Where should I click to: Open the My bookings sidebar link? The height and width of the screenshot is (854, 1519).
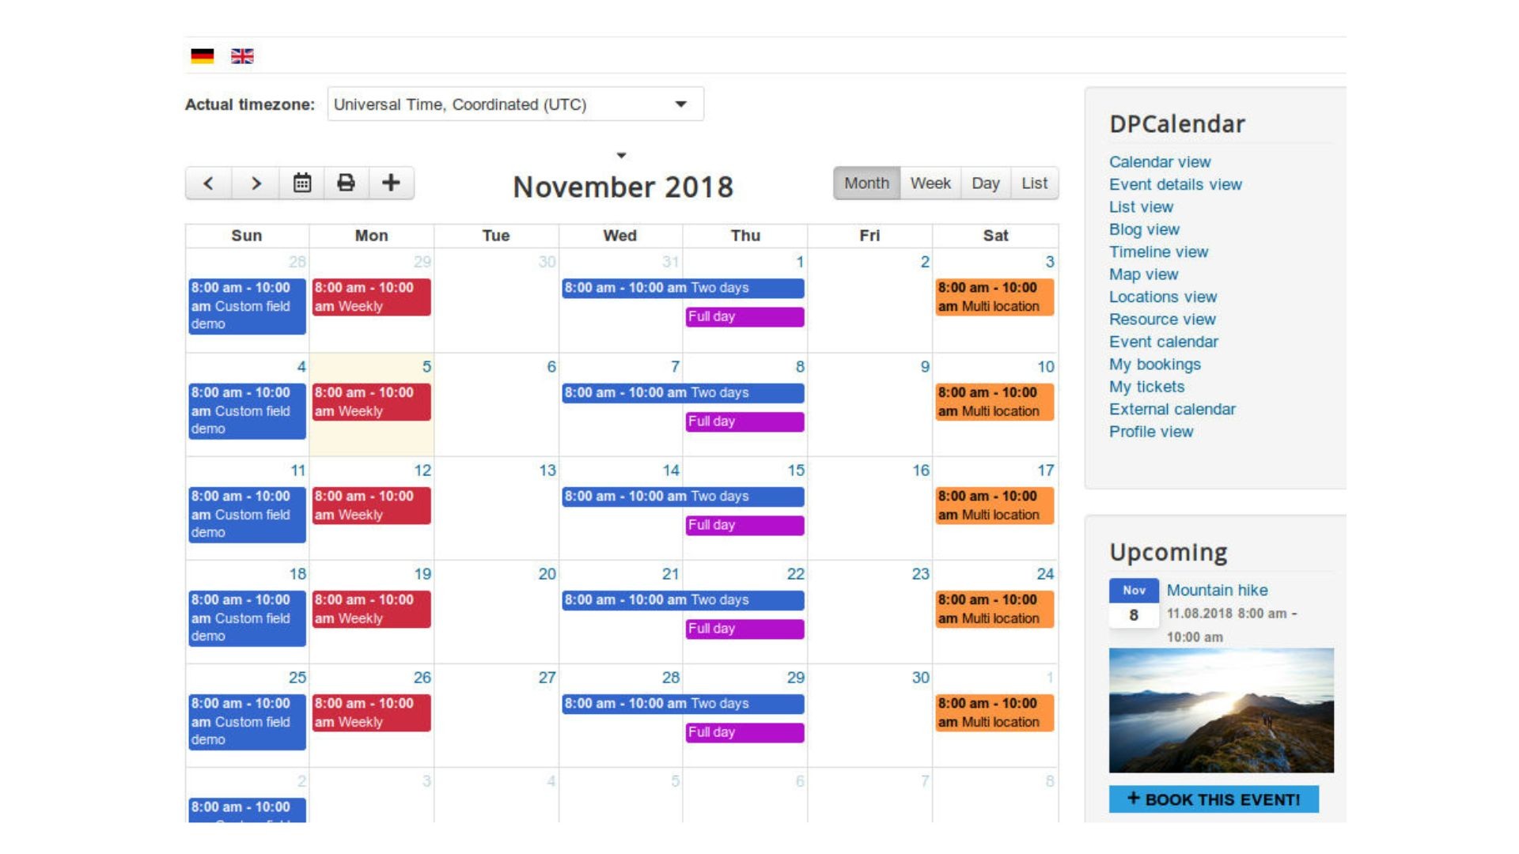pos(1154,365)
